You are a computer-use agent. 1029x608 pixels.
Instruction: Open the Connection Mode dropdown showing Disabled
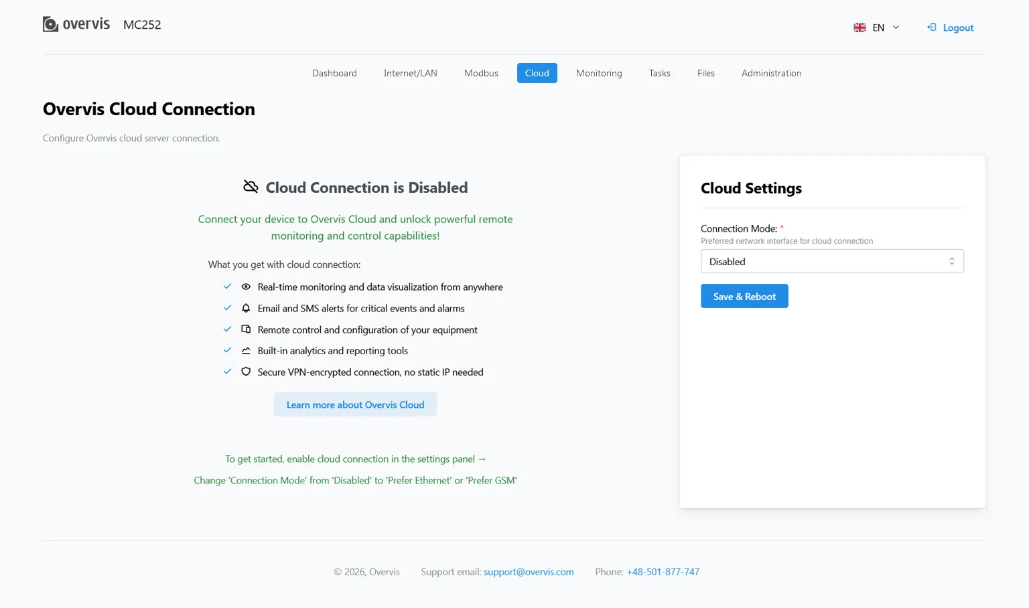[832, 261]
